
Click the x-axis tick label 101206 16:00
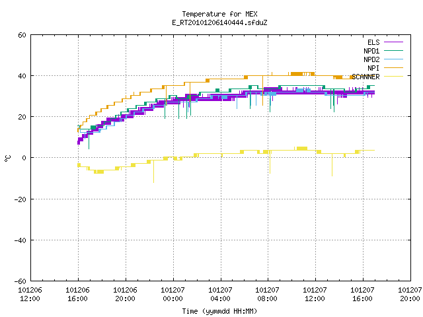point(77,295)
